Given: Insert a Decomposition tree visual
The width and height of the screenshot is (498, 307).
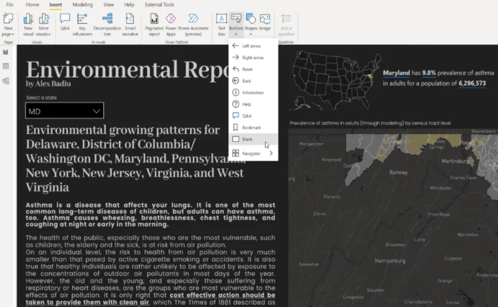Looking at the screenshot, I should (107, 24).
